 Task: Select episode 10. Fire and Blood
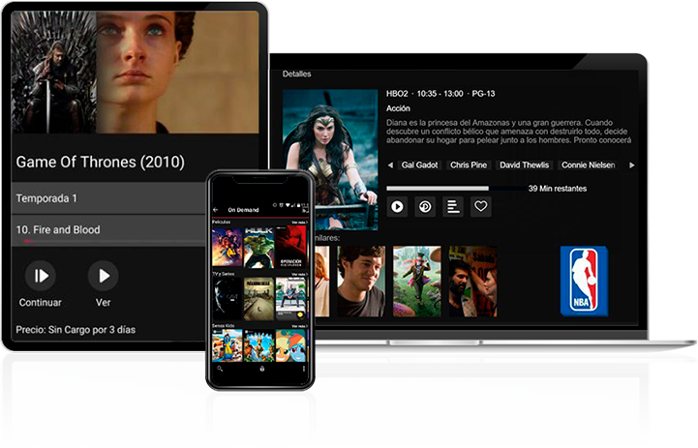point(108,230)
